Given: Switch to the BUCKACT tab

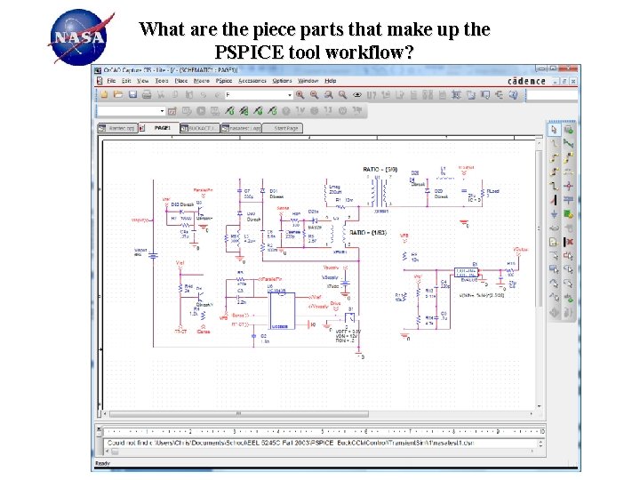Looking at the screenshot, I should [x=200, y=128].
